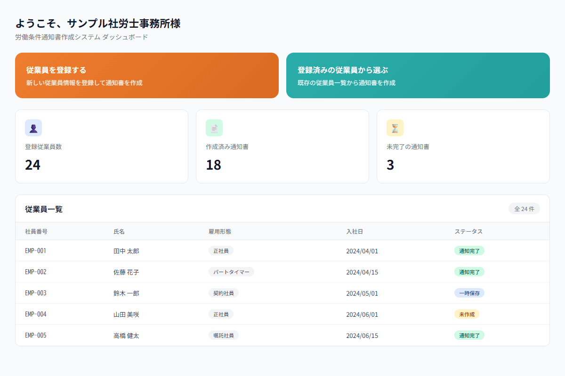Click hire date 2024/06/01
This screenshot has width=565, height=376.
362,314
